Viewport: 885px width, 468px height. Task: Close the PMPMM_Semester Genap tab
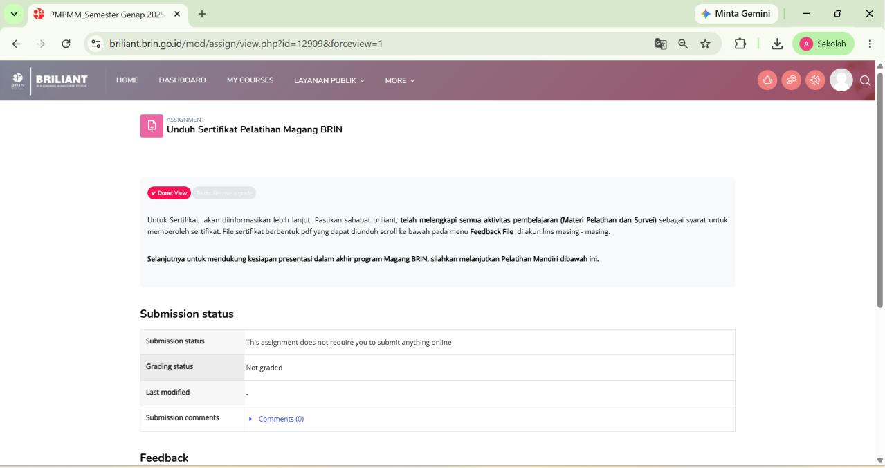click(177, 14)
